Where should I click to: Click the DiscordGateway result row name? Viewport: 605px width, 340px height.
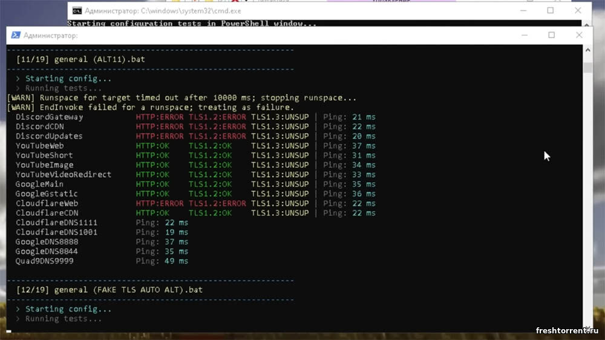[x=50, y=117]
